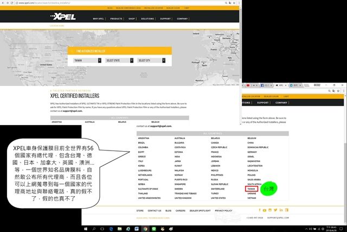Image resolution: width=347 pixels, height=232 pixels.
Task: Open the CONTACT US footer link
Action: (x=155, y=211)
